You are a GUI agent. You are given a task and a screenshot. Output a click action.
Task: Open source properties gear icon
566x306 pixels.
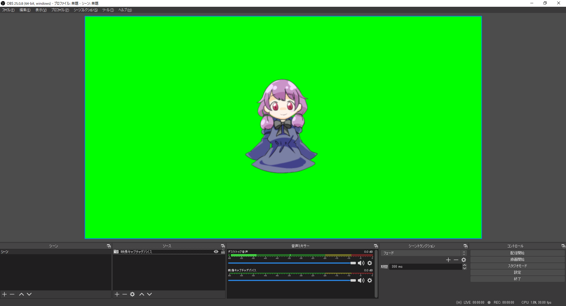pos(133,294)
